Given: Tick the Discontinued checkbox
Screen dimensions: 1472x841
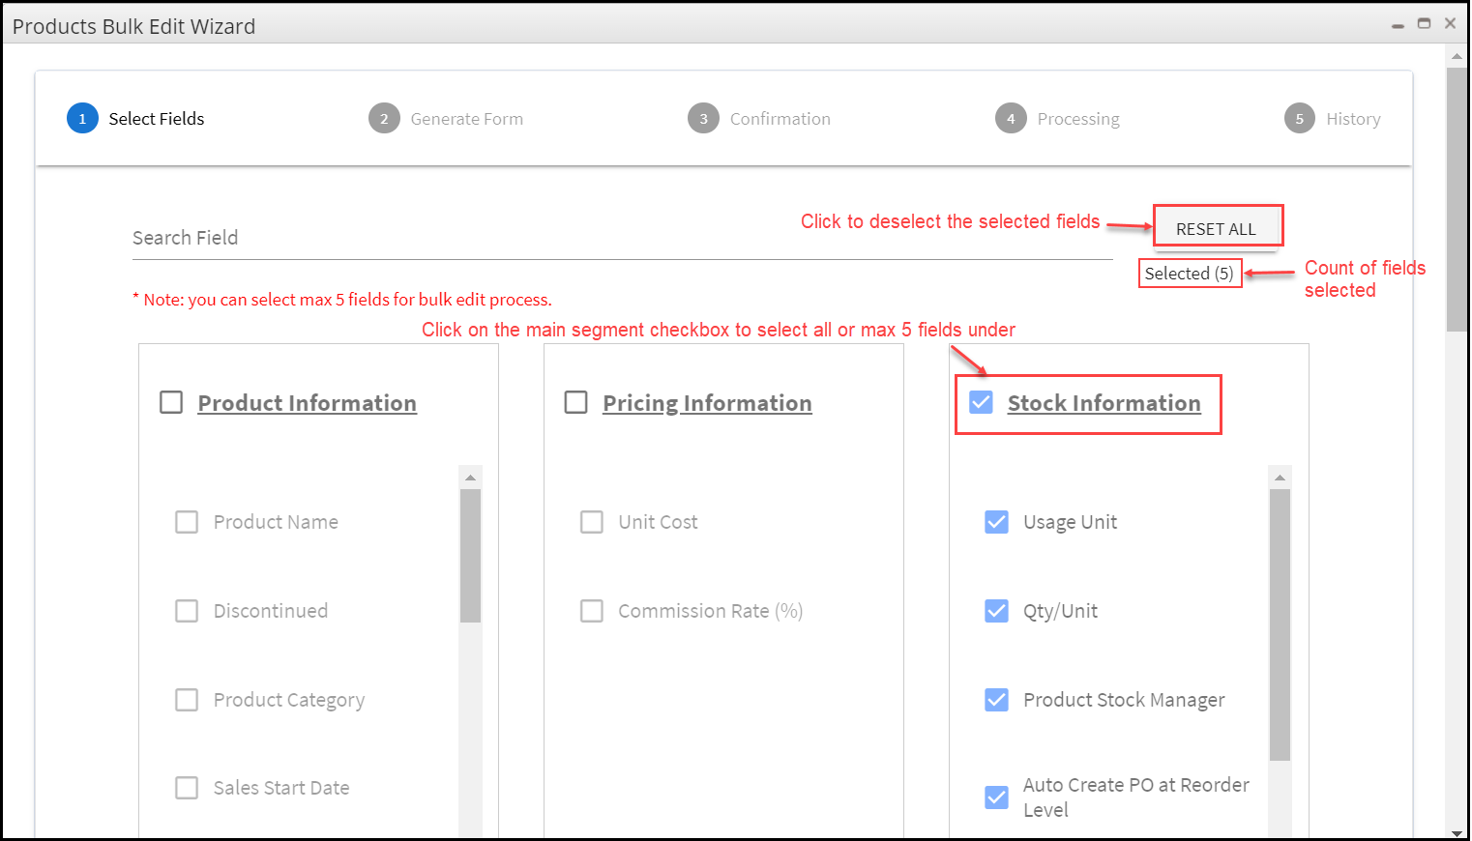Looking at the screenshot, I should pos(187,611).
